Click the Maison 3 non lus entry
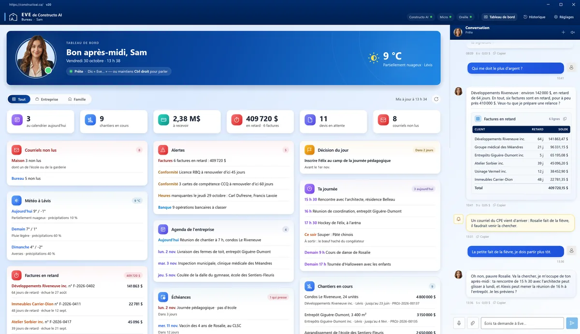Screen dimensions: 580x334 pyautogui.click(x=77, y=163)
